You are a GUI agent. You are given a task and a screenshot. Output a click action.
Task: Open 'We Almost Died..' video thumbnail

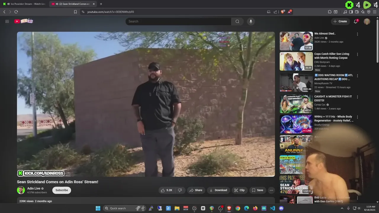point(296,41)
